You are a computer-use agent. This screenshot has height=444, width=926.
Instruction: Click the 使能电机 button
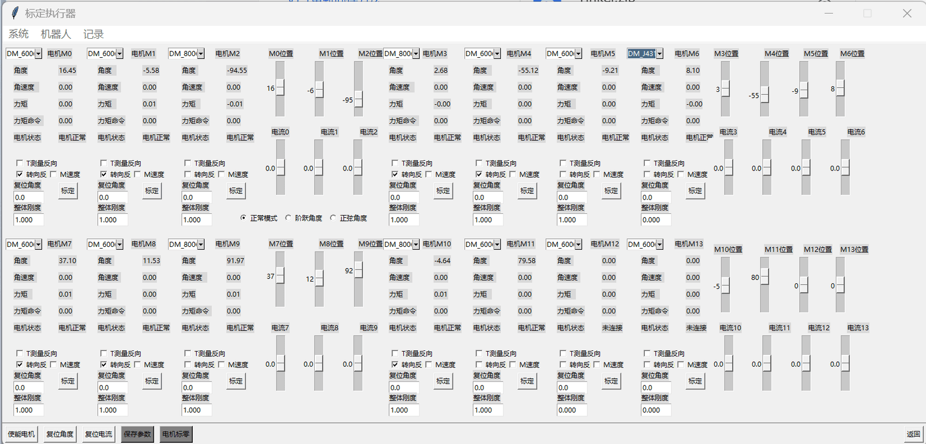pos(21,434)
